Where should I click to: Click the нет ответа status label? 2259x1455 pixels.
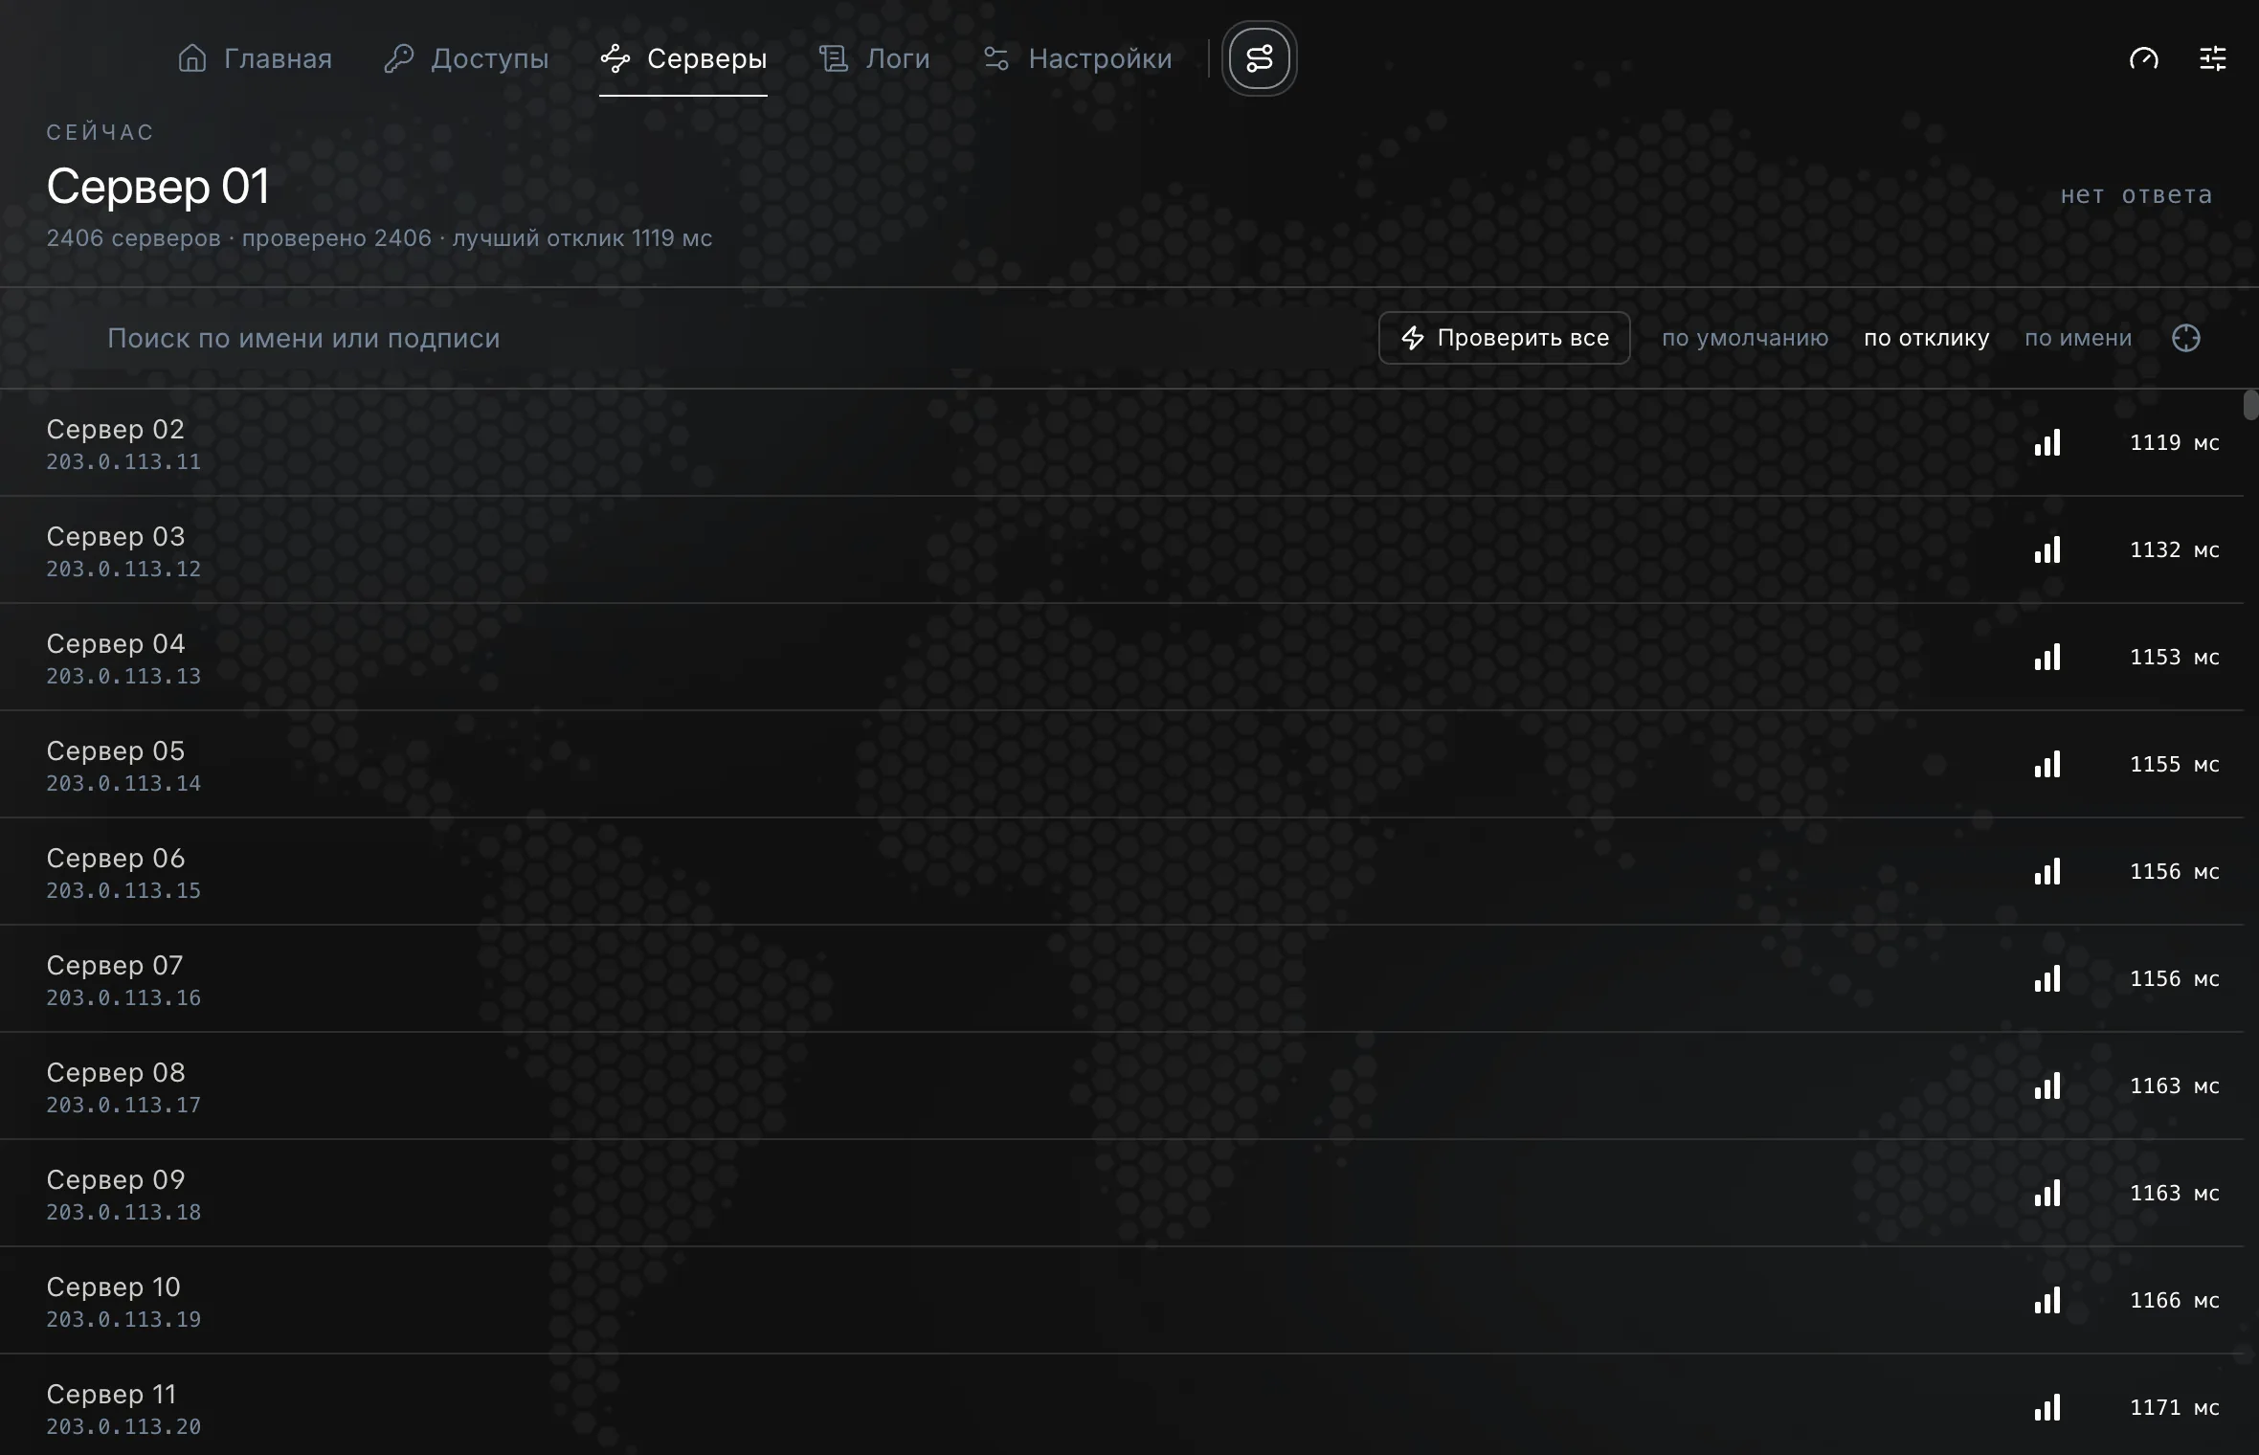(2136, 195)
